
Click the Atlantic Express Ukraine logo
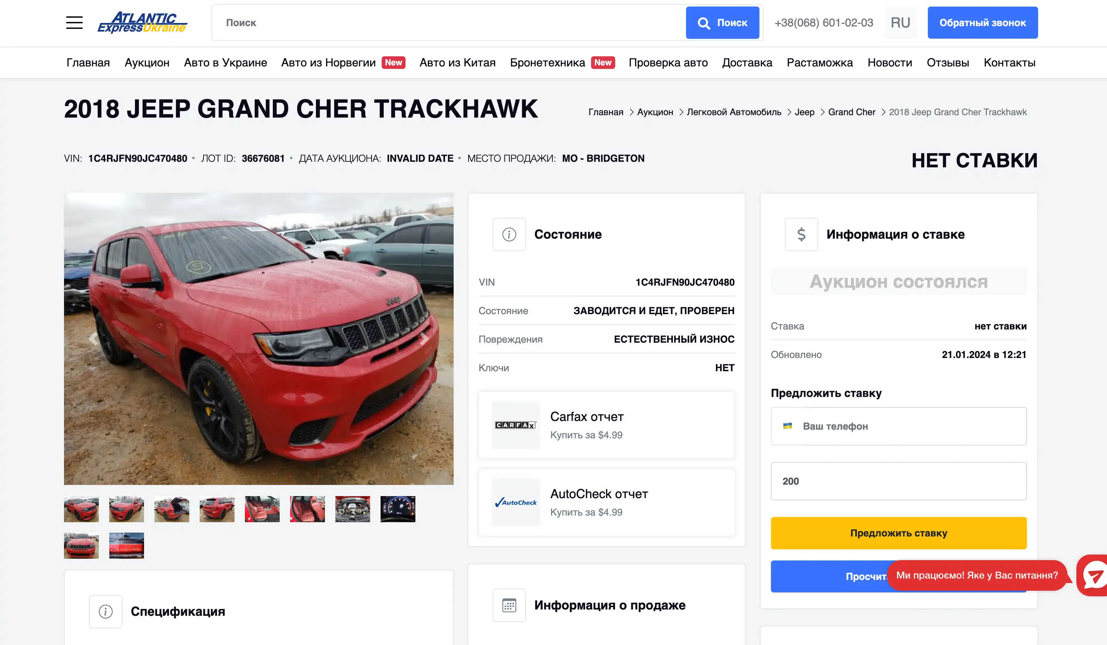(142, 22)
